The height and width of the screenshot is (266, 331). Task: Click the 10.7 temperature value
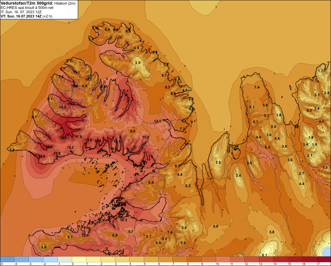tap(88, 79)
